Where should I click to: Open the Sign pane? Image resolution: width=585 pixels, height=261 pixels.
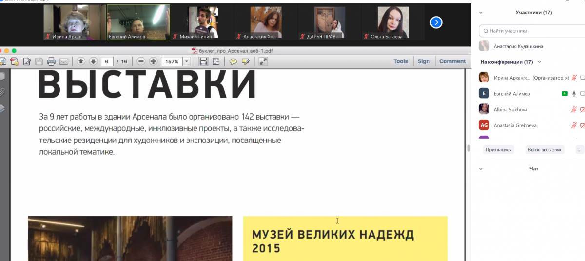(x=424, y=61)
